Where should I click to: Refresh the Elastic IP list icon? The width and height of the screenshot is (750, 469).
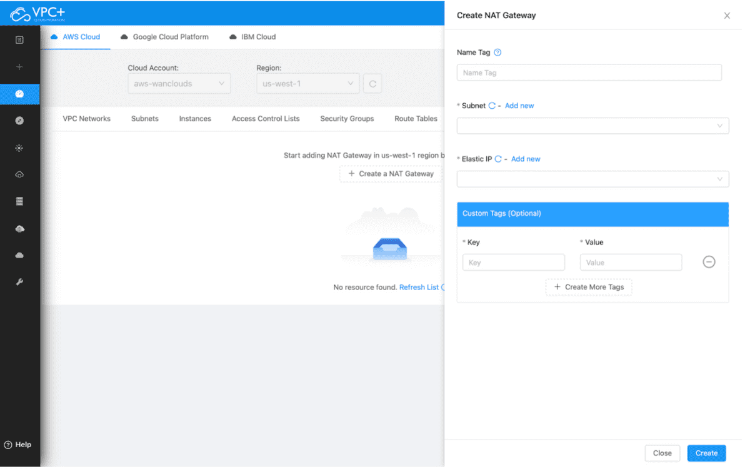pyautogui.click(x=498, y=159)
